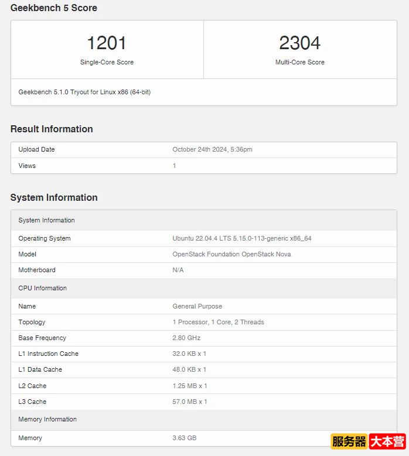The image size is (409, 456).
Task: Click the Ubuntu 22.04.4 LTS operating system value
Action: [x=241, y=239]
